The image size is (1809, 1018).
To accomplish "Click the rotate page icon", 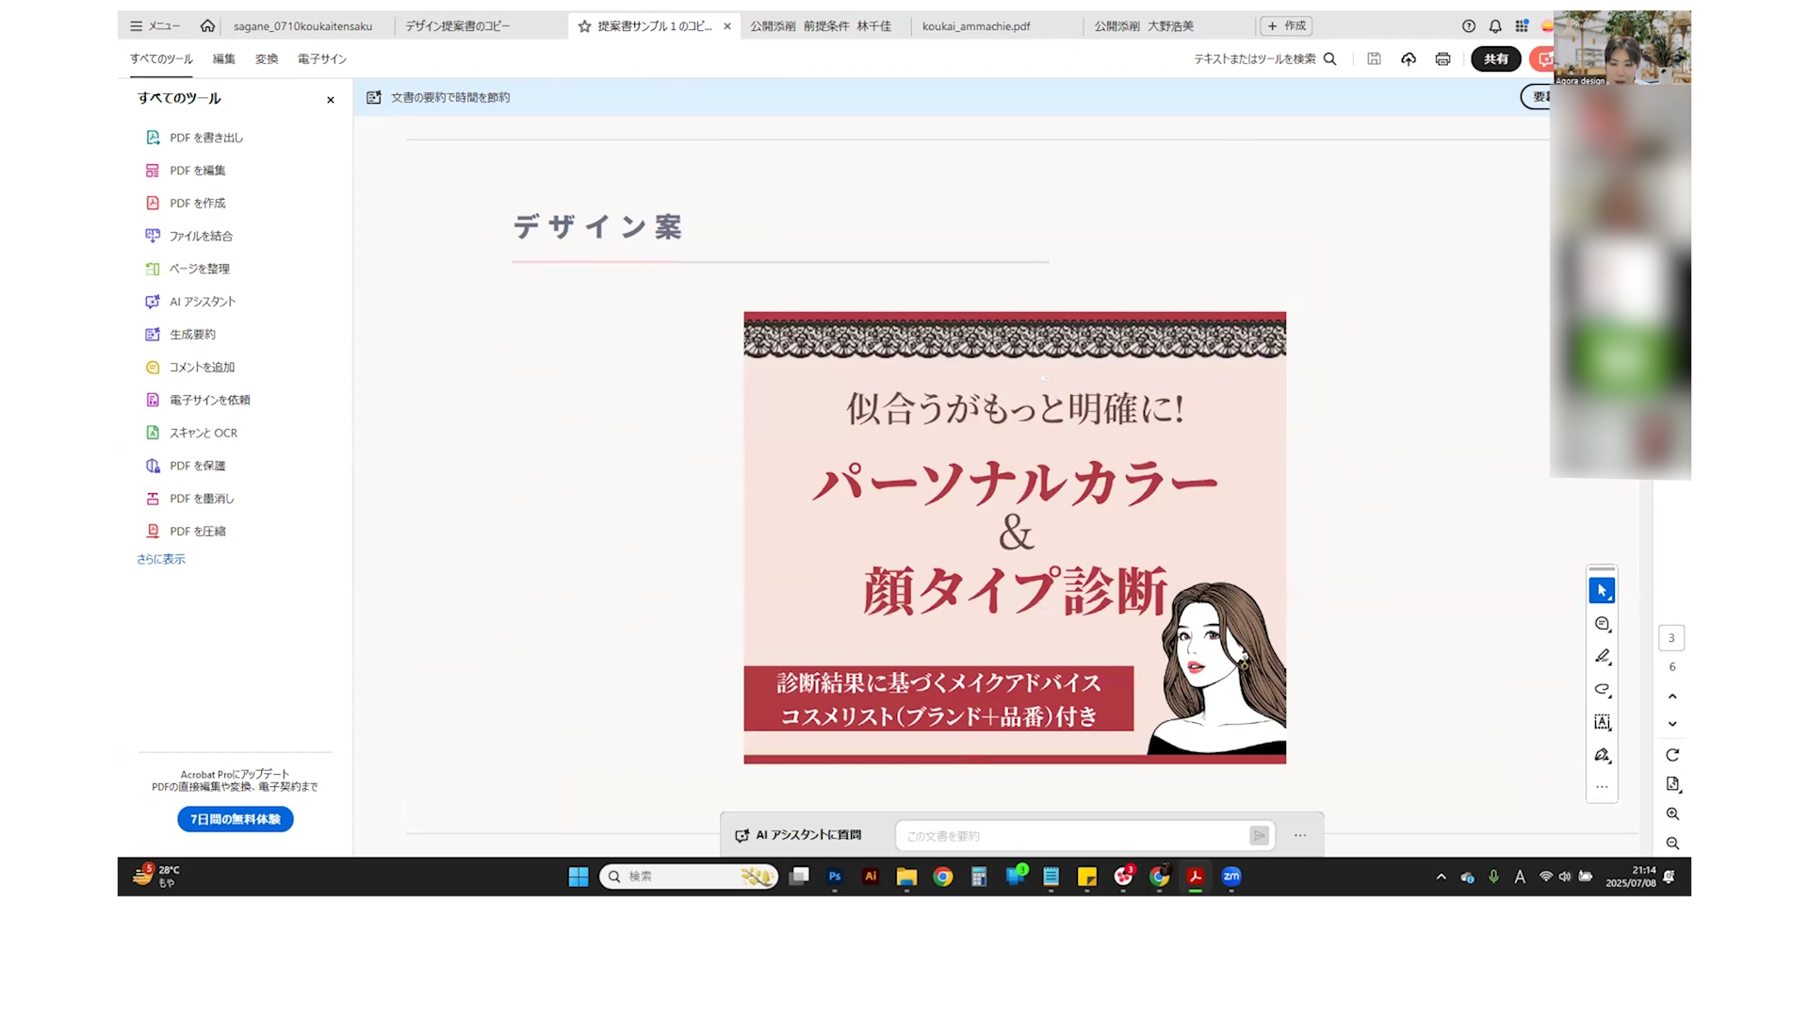I will (x=1672, y=755).
